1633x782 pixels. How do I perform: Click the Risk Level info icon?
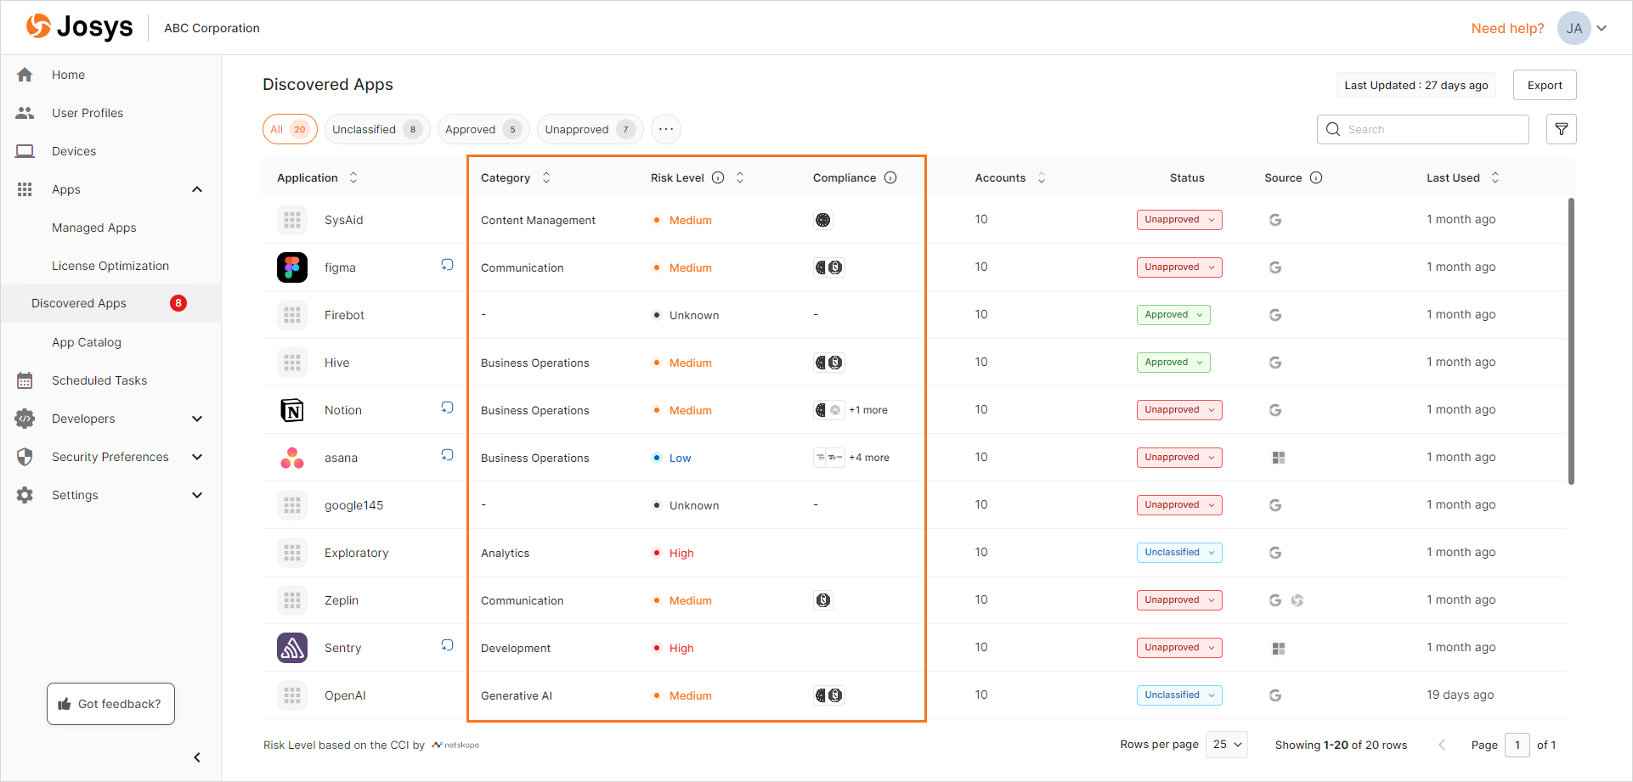click(x=718, y=177)
